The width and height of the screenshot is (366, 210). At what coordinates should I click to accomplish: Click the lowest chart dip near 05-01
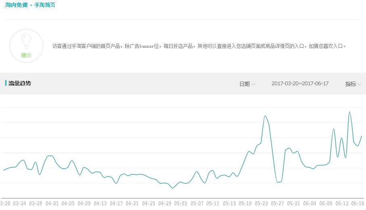[173, 188]
